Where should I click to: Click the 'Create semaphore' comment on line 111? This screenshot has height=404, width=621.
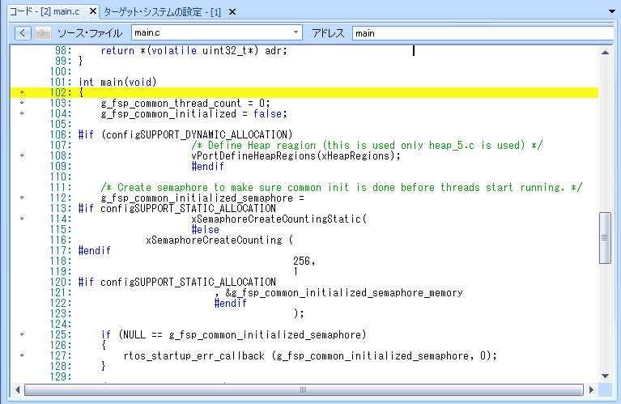click(x=342, y=187)
